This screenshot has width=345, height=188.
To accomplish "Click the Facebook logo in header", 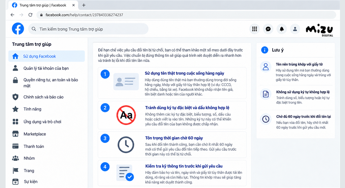I will tap(18, 29).
